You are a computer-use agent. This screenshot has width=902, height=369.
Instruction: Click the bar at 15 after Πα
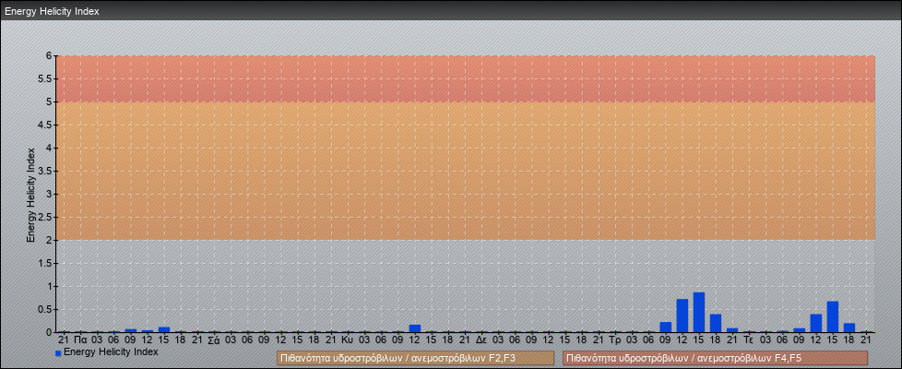click(x=164, y=329)
